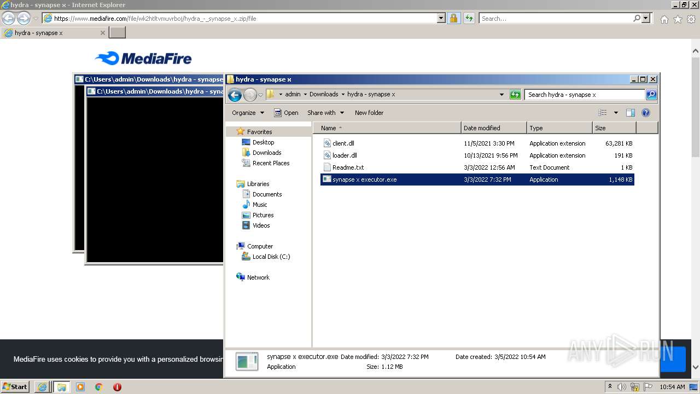
Task: Sort by Date modified column header
Action: [494, 128]
